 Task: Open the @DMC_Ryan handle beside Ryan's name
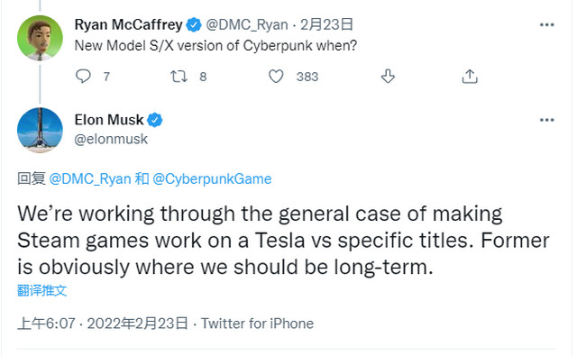pos(247,25)
